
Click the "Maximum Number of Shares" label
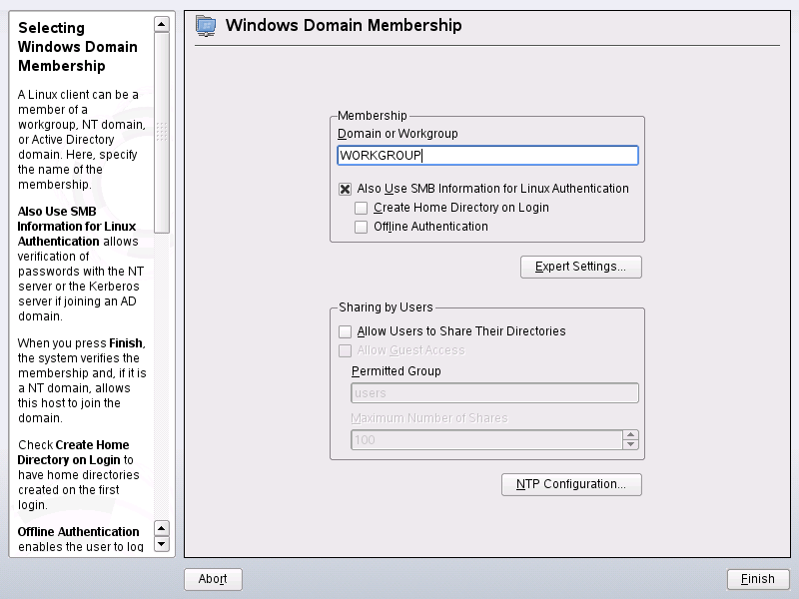pyautogui.click(x=429, y=418)
